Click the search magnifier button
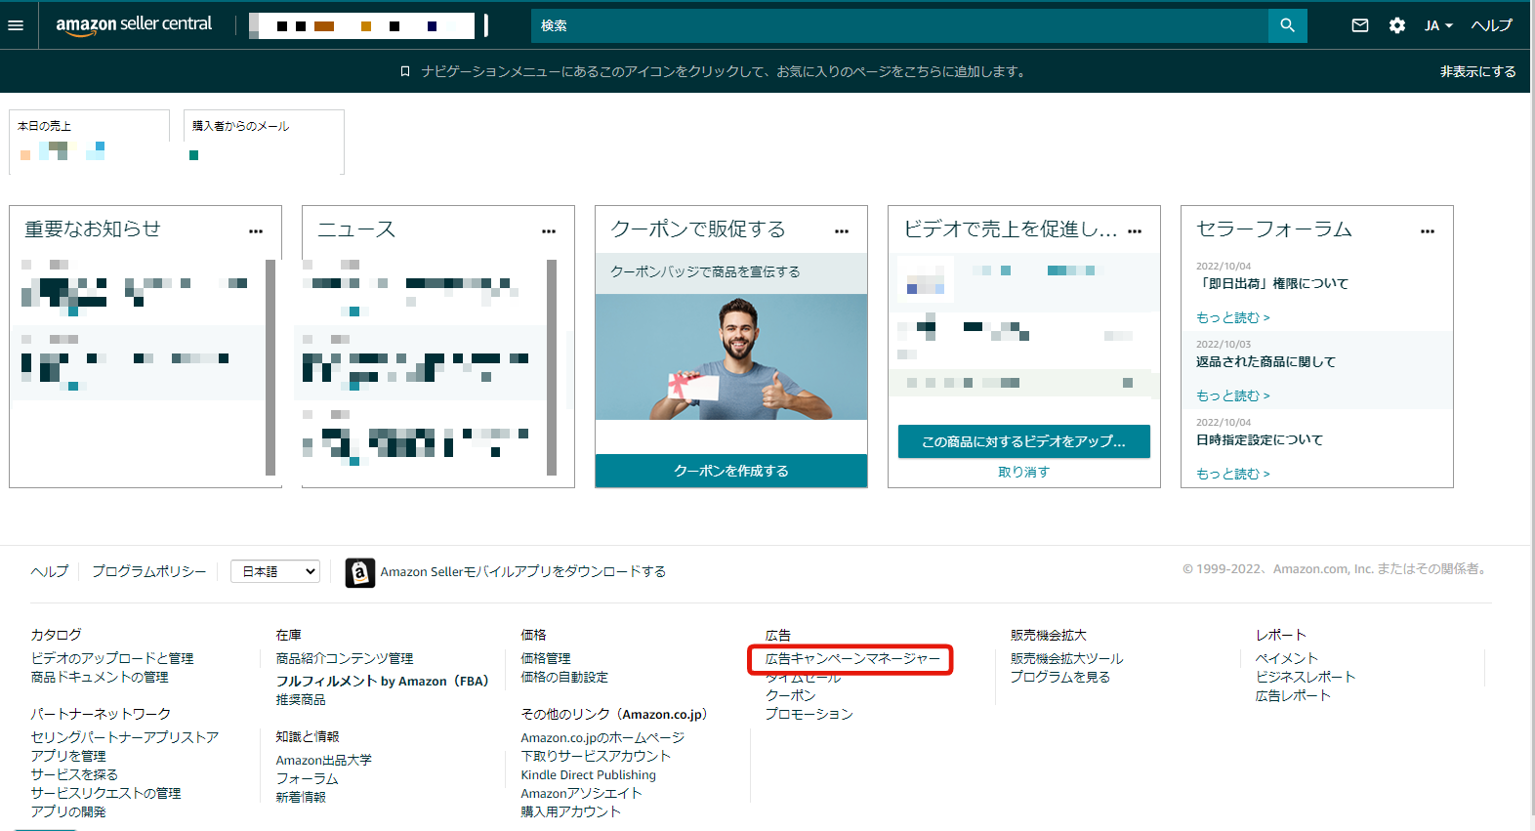Viewport: 1535px width, 831px height. point(1287,25)
